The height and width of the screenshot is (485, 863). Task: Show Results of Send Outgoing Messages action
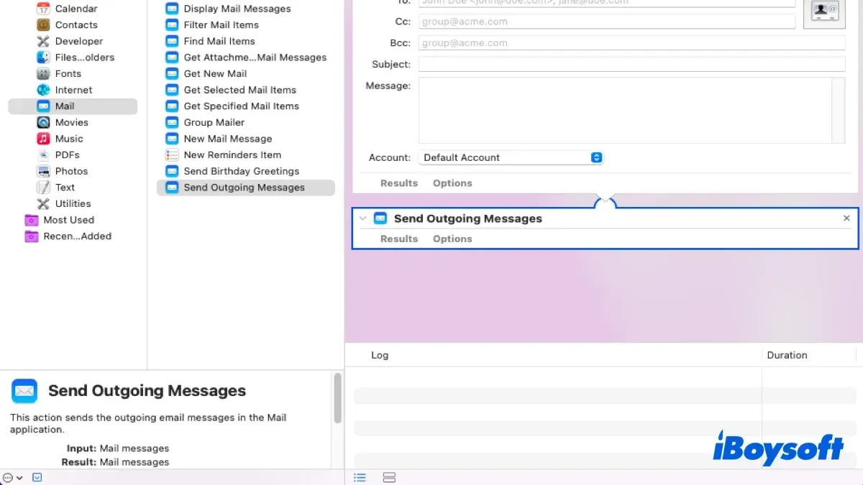[x=399, y=239]
